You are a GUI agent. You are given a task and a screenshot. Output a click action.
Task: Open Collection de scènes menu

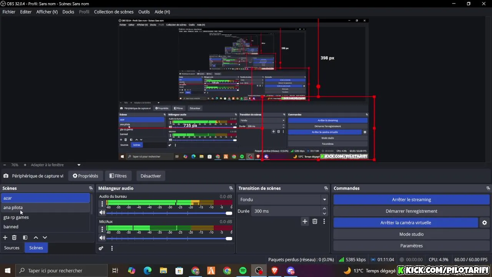click(x=114, y=12)
